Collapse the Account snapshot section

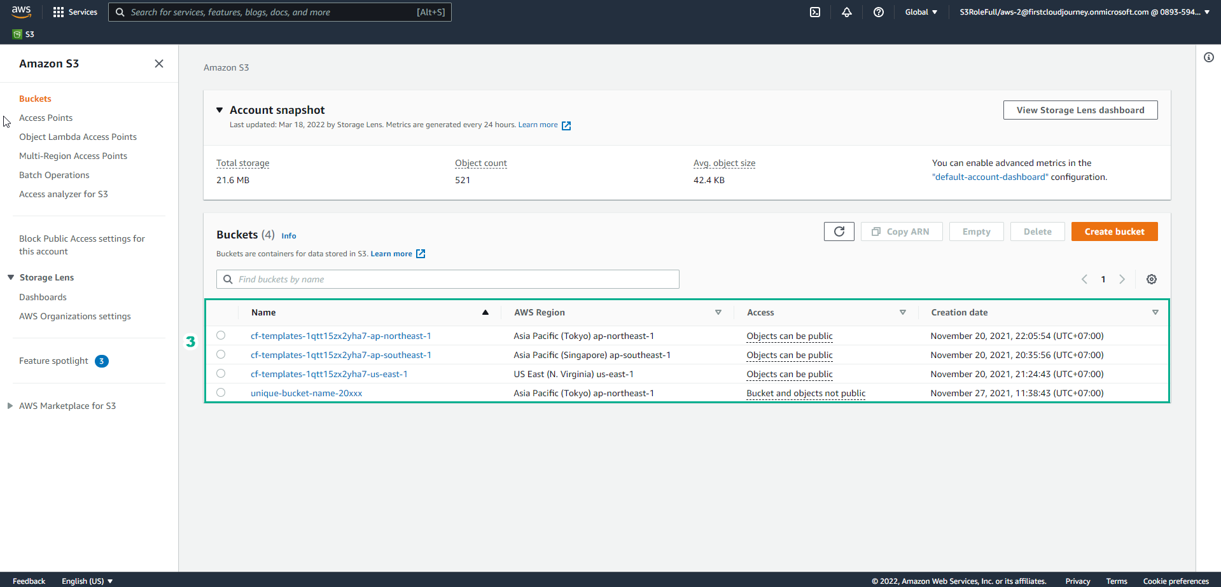click(220, 110)
